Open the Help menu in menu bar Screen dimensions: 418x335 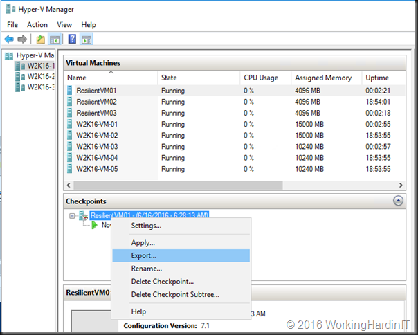[89, 24]
